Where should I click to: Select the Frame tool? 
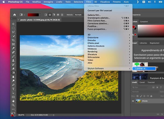click(13, 44)
